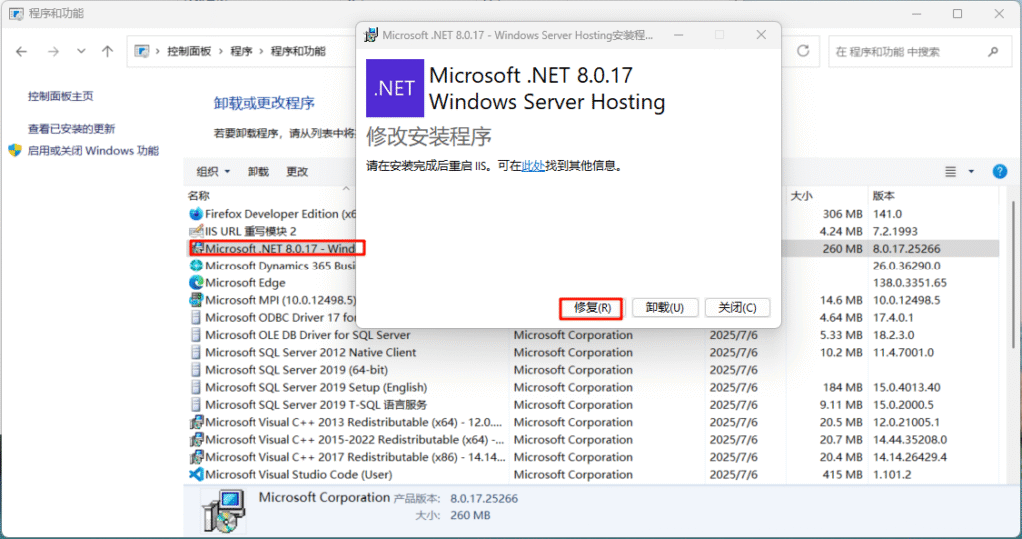
Task: Open 控制面板主页 link
Action: pyautogui.click(x=61, y=96)
